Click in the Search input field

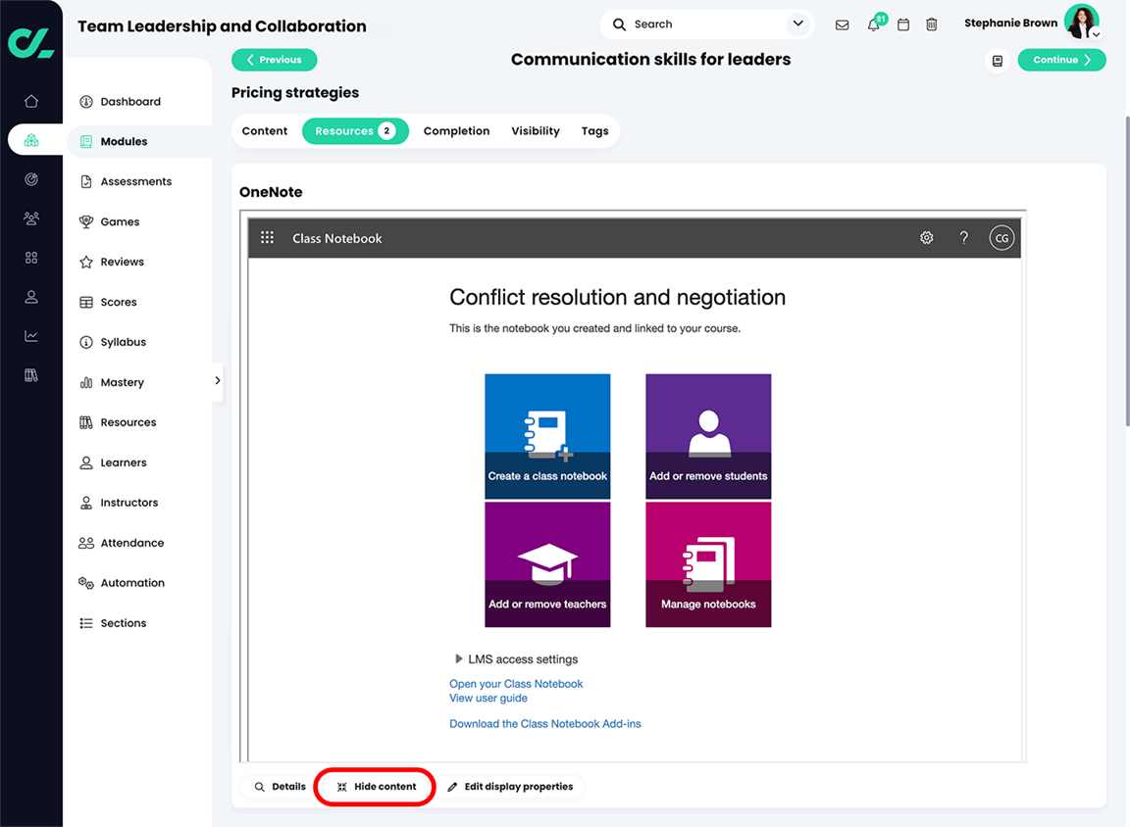[x=706, y=24]
